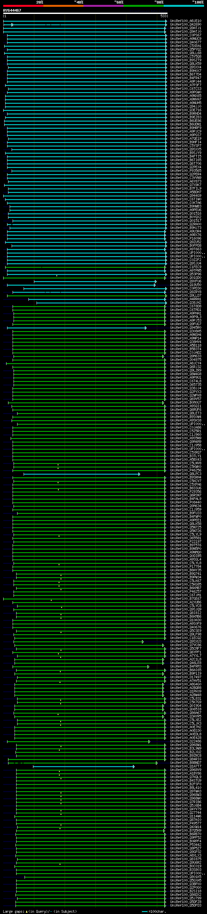Select the UniRef100_Q9SXU3 label
The height and width of the screenshot is (914, 207).
(186, 642)
